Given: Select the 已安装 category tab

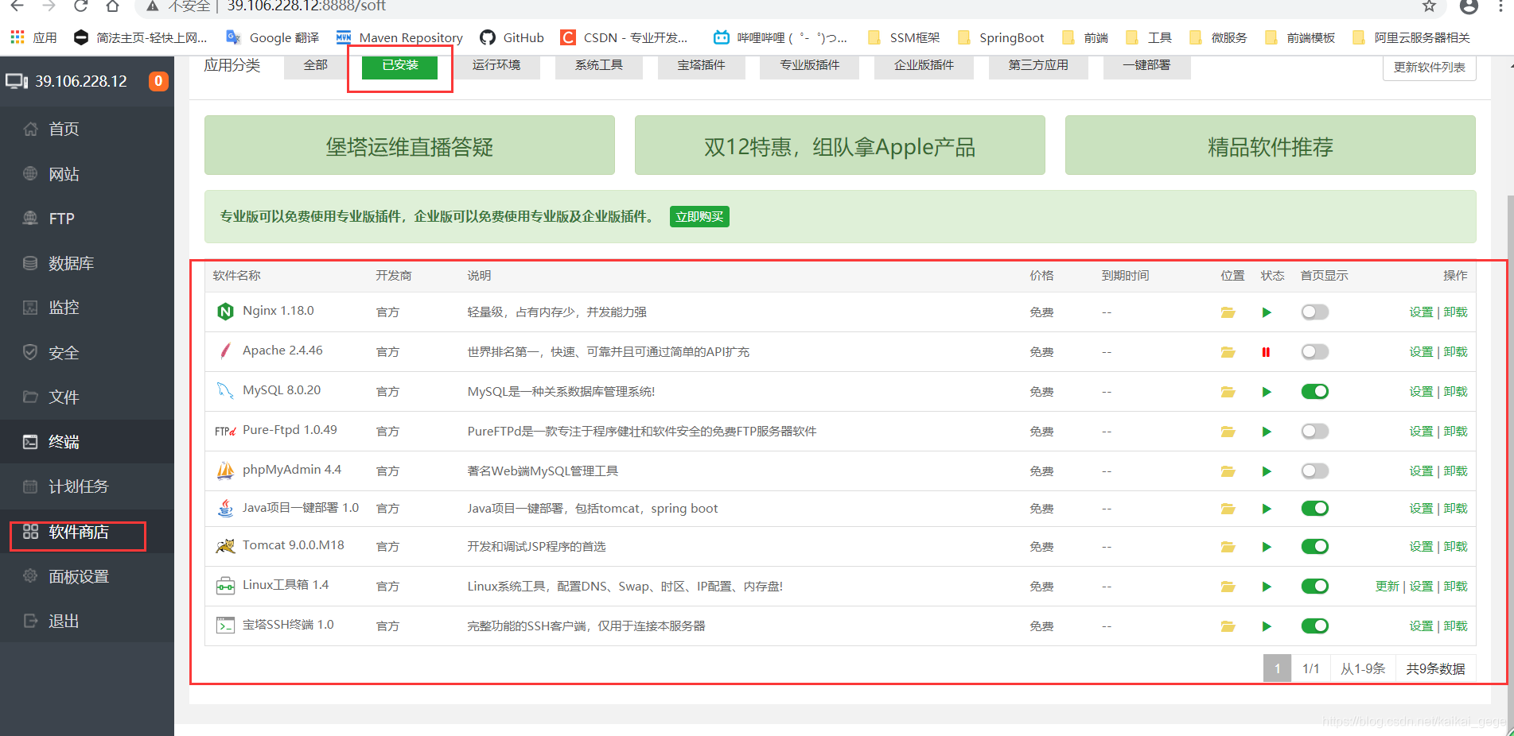Looking at the screenshot, I should click(x=399, y=65).
